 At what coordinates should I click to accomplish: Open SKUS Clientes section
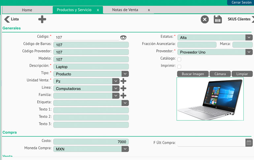(239, 19)
